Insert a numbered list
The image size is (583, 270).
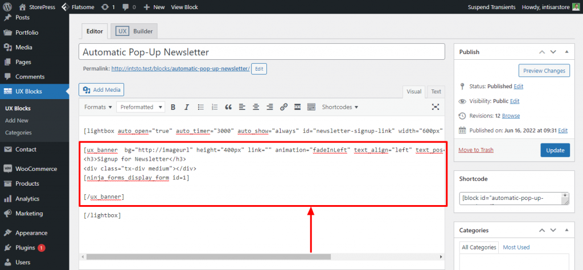click(215, 107)
